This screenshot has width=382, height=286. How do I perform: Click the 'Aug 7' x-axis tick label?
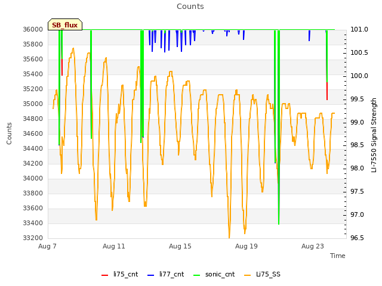[47, 246]
